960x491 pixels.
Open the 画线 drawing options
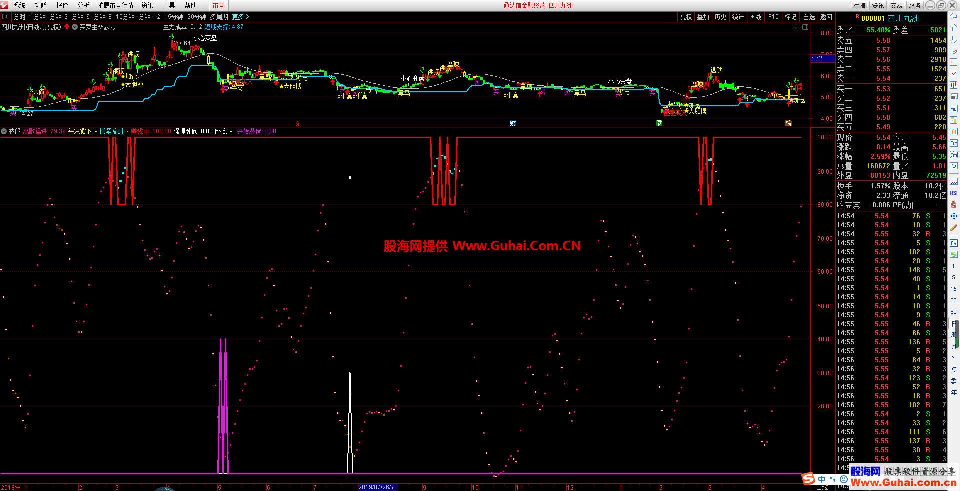(x=756, y=17)
